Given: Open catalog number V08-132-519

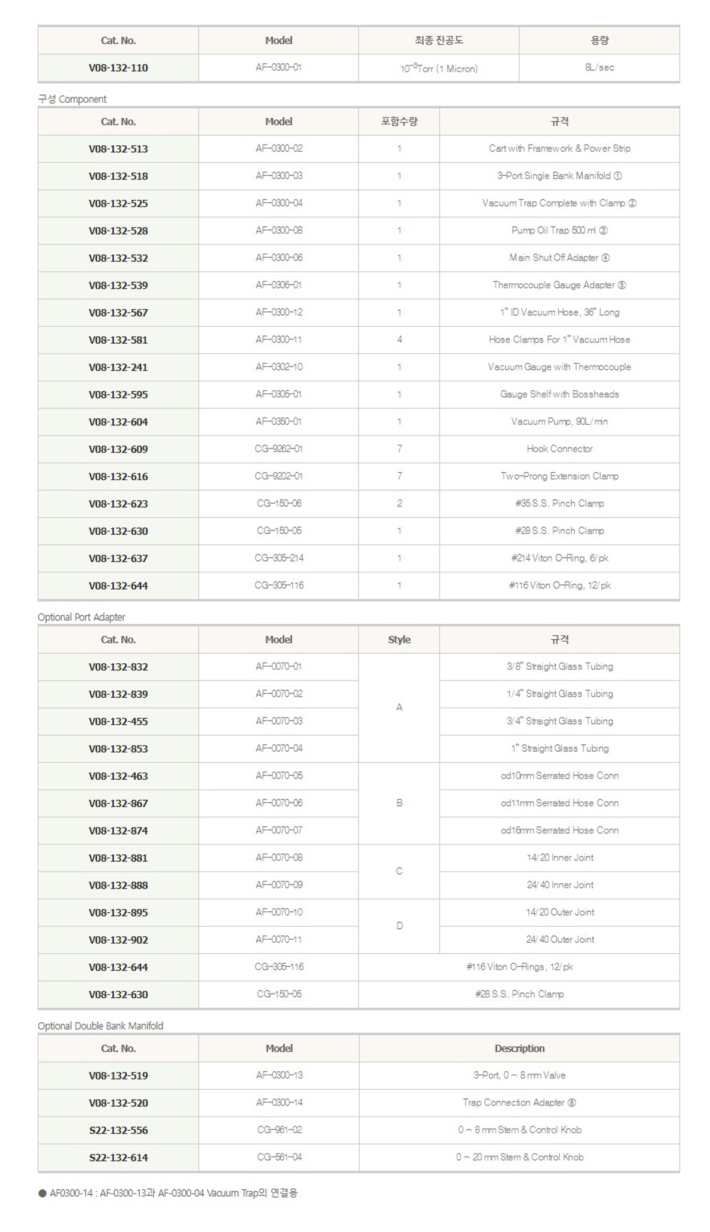Looking at the screenshot, I should (118, 1075).
